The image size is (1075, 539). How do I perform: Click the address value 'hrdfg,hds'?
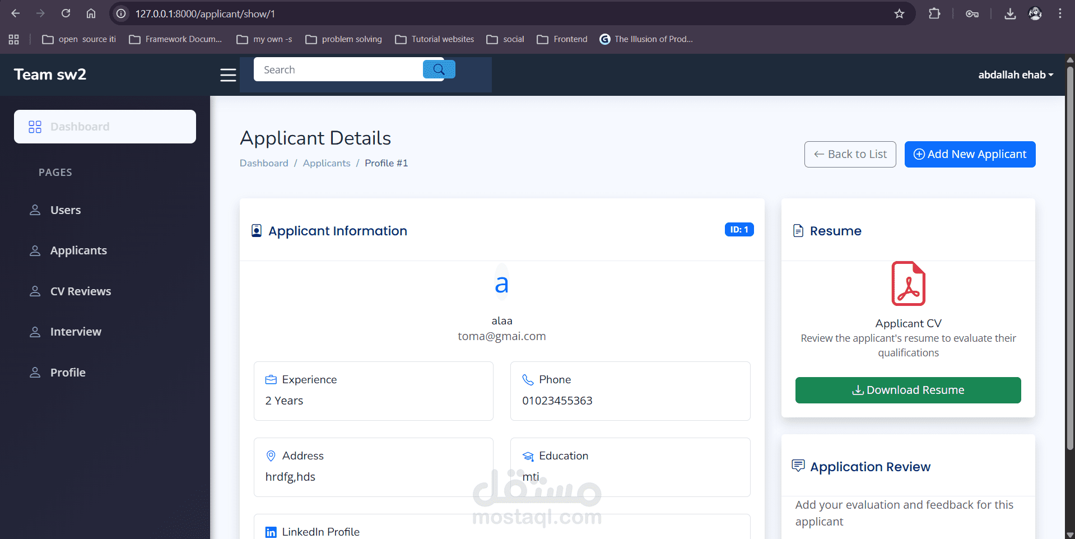tap(290, 477)
